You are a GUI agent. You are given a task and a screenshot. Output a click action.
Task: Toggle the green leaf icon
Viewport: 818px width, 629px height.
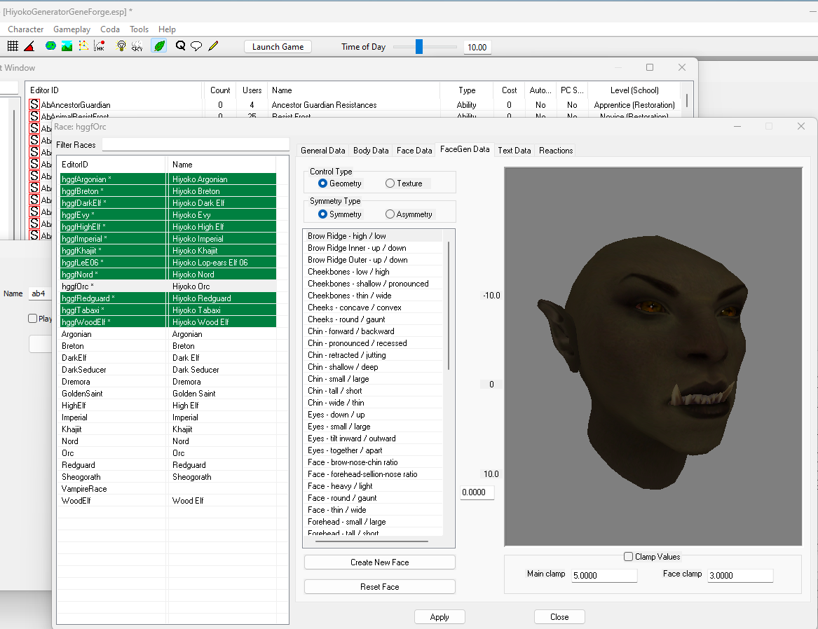[159, 46]
